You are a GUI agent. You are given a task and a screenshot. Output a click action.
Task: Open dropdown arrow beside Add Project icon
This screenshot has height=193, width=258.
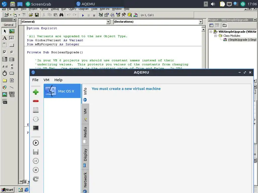click(11, 15)
